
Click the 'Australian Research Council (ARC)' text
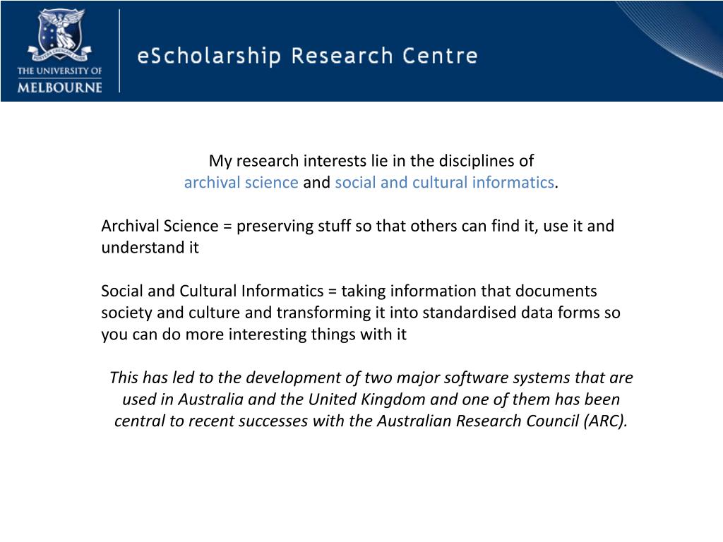click(x=502, y=421)
